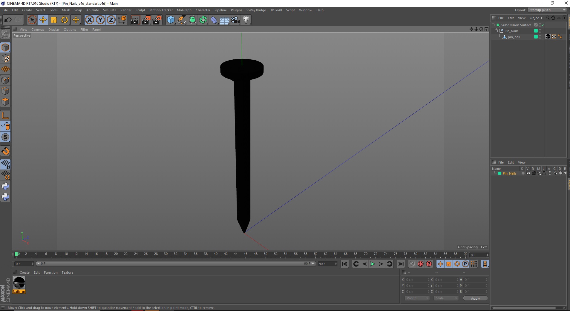Go to end of animation
This screenshot has width=570, height=311.
coord(401,264)
